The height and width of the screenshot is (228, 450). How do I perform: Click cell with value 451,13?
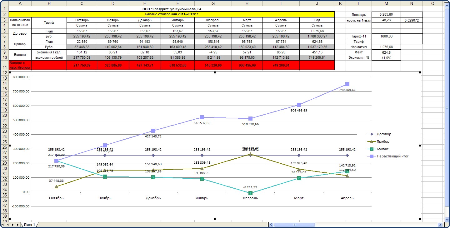[317, 52]
